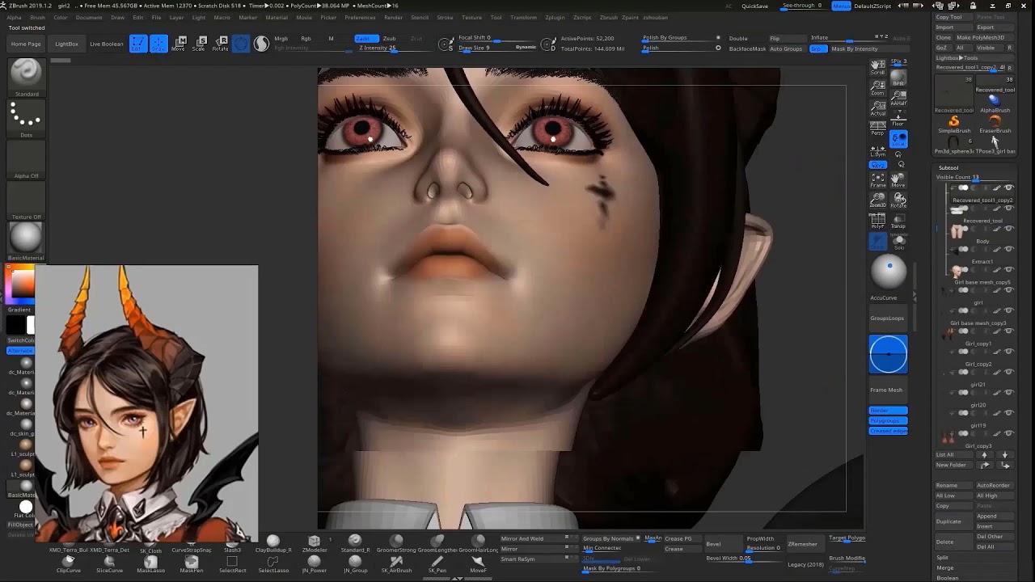
Task: Set the canvas to Actual size
Action: [x=877, y=109]
